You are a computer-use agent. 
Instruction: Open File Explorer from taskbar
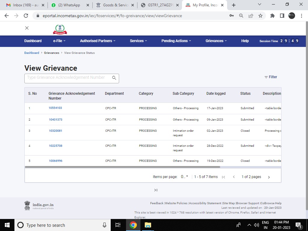pyautogui.click(x=148, y=225)
